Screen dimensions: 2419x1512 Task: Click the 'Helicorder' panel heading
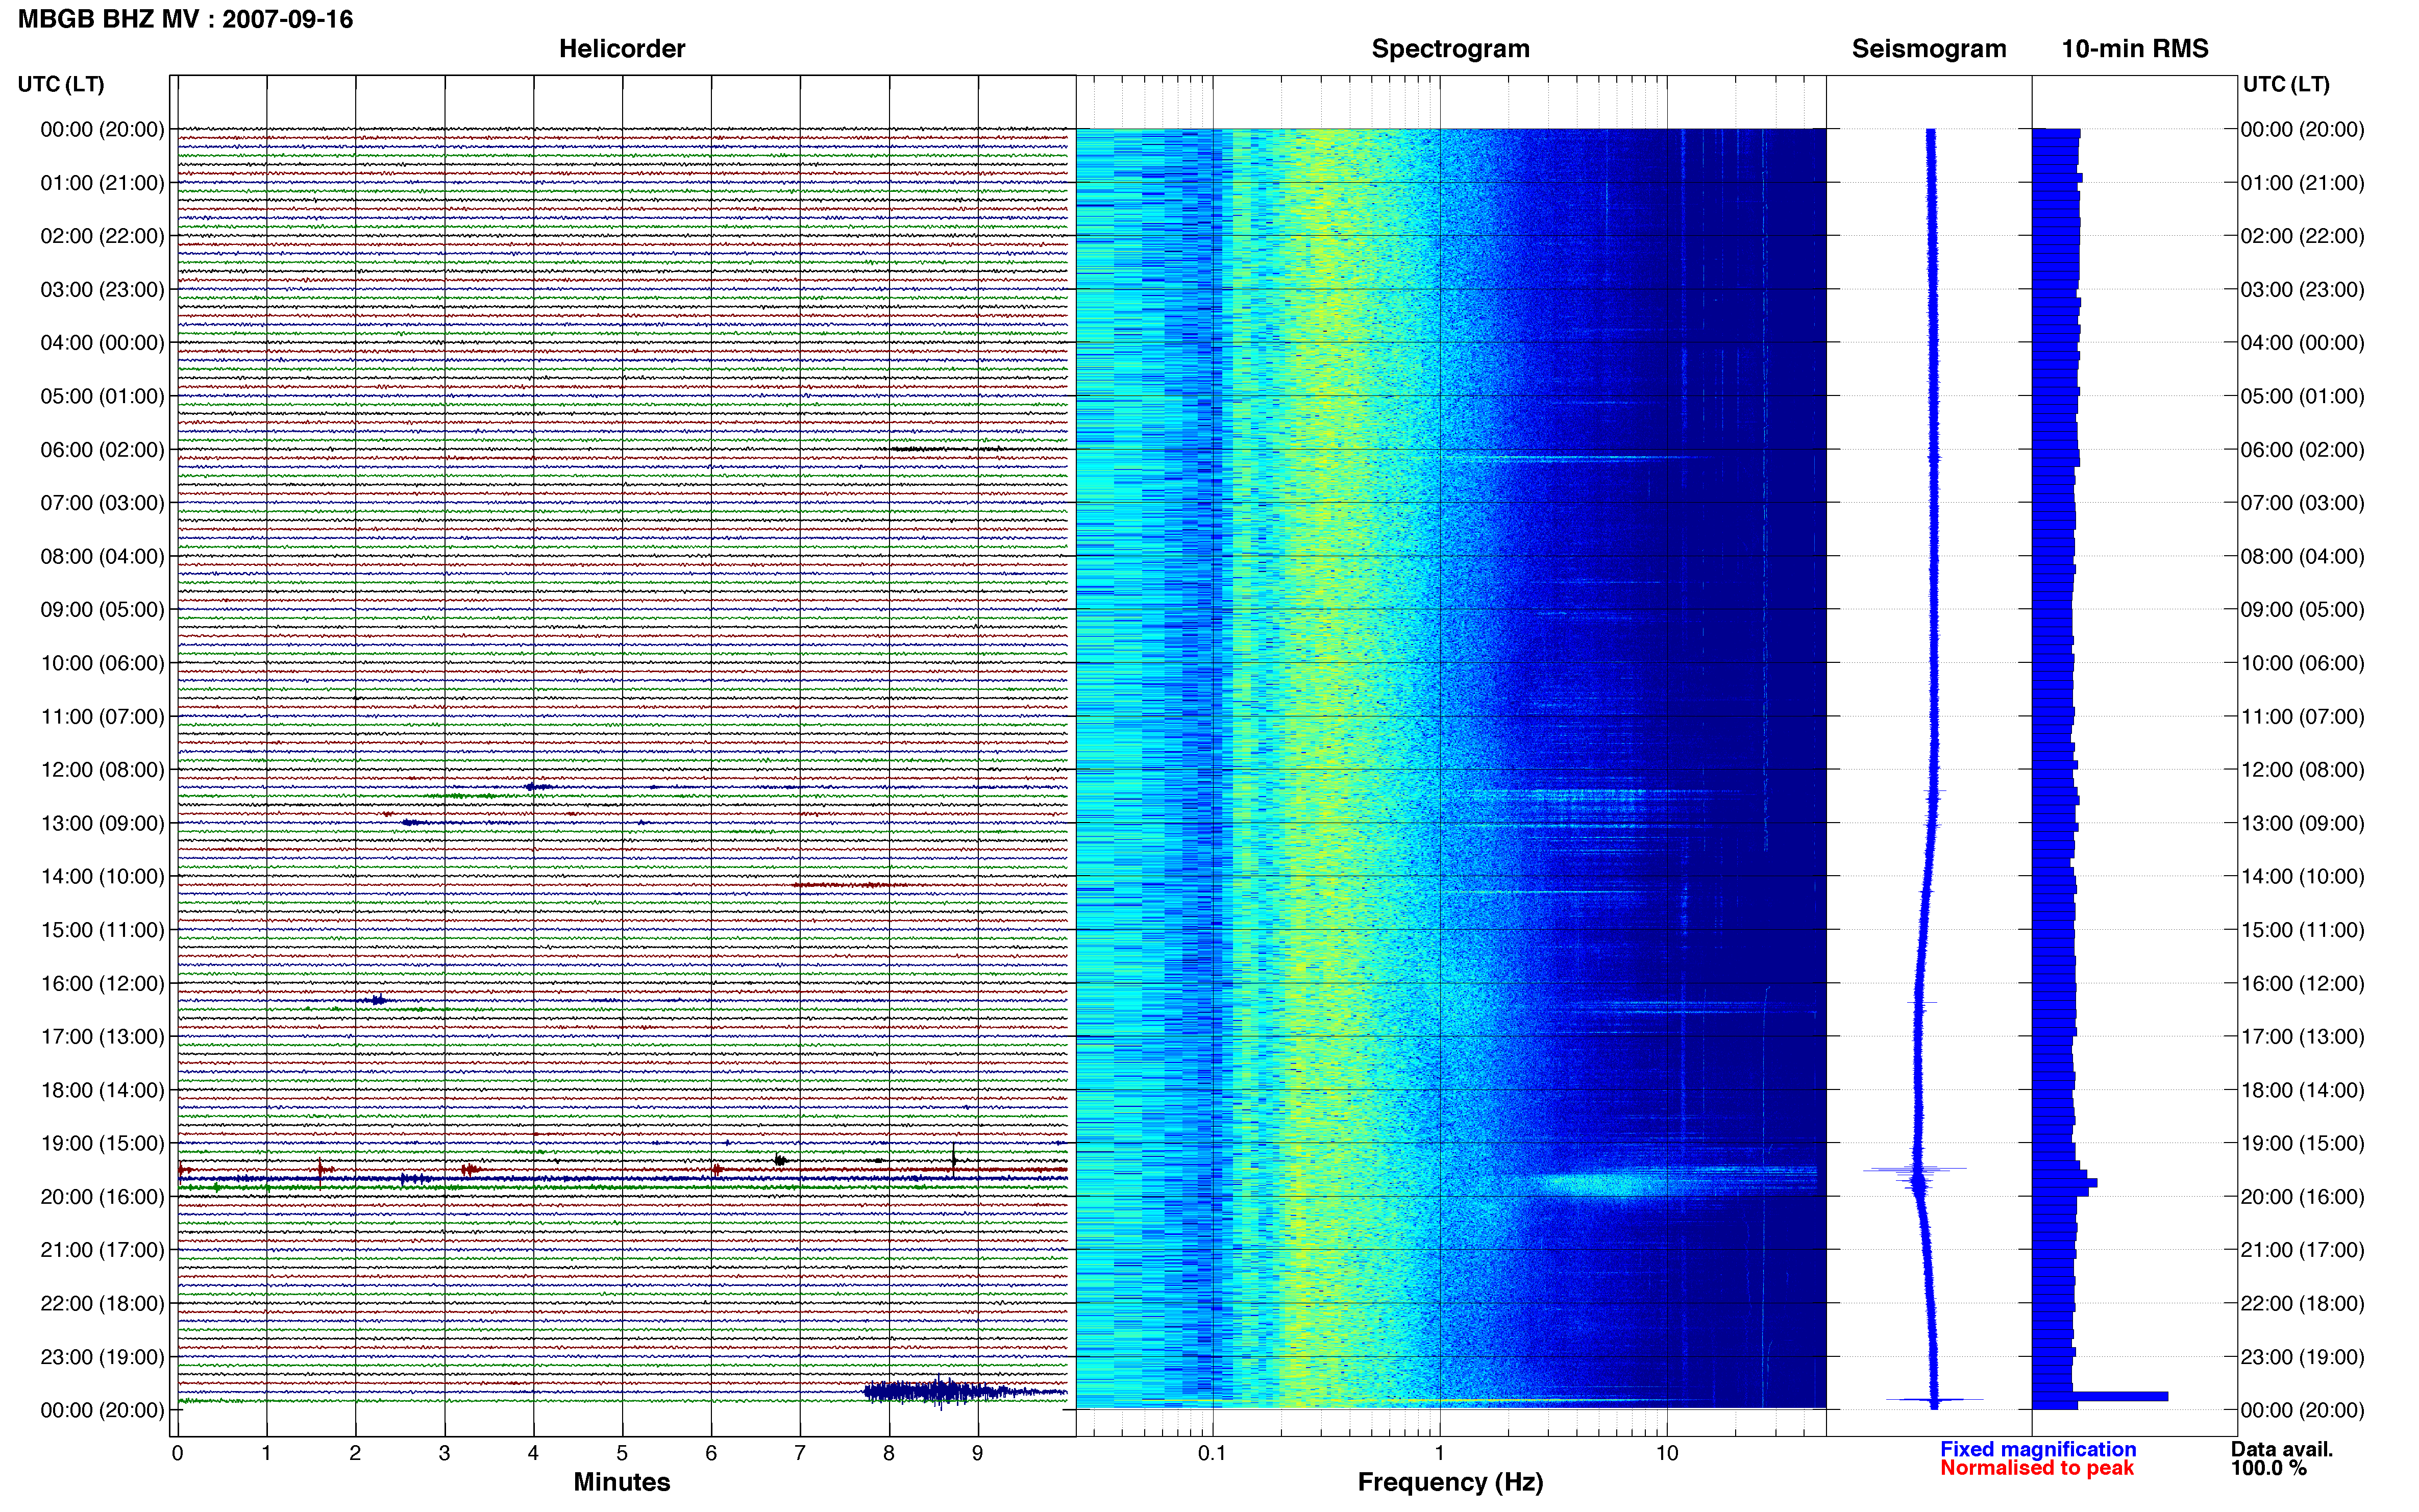[622, 49]
